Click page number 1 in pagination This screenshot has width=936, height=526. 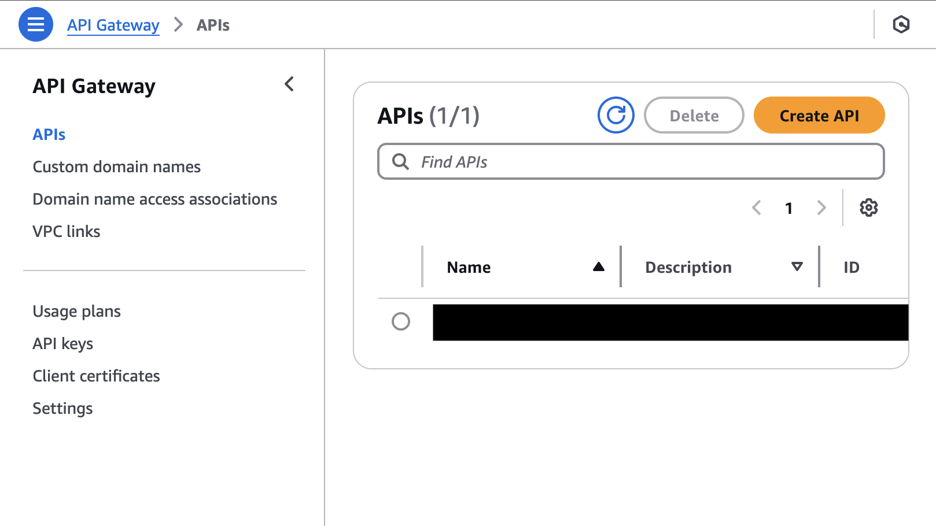coord(788,208)
